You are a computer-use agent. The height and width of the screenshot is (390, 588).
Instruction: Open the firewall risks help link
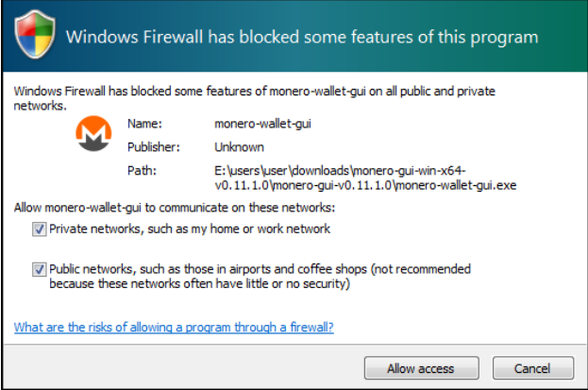[174, 328]
